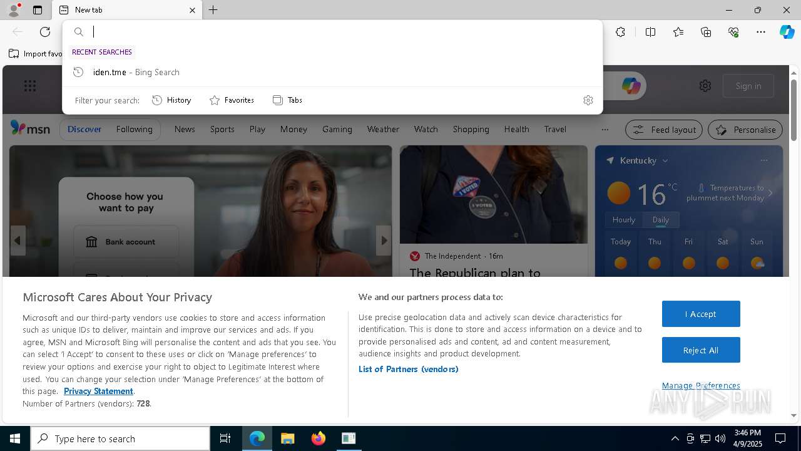
Task: Open File Explorer from taskbar
Action: click(287, 438)
